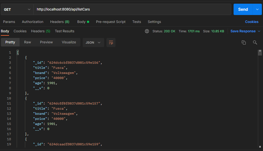Open the Test Results tab

[65, 31]
